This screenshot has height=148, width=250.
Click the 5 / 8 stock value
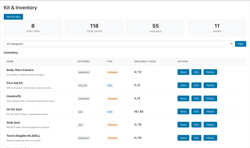[x=137, y=85]
